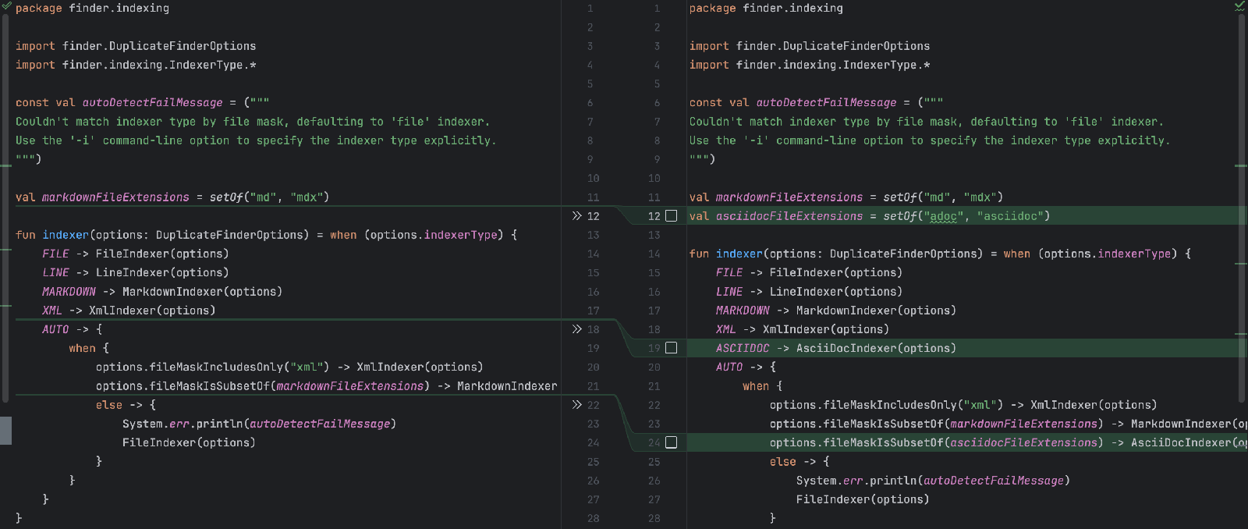
Task: Apply the line 18 change with the double-arrow icon
Action: (577, 329)
